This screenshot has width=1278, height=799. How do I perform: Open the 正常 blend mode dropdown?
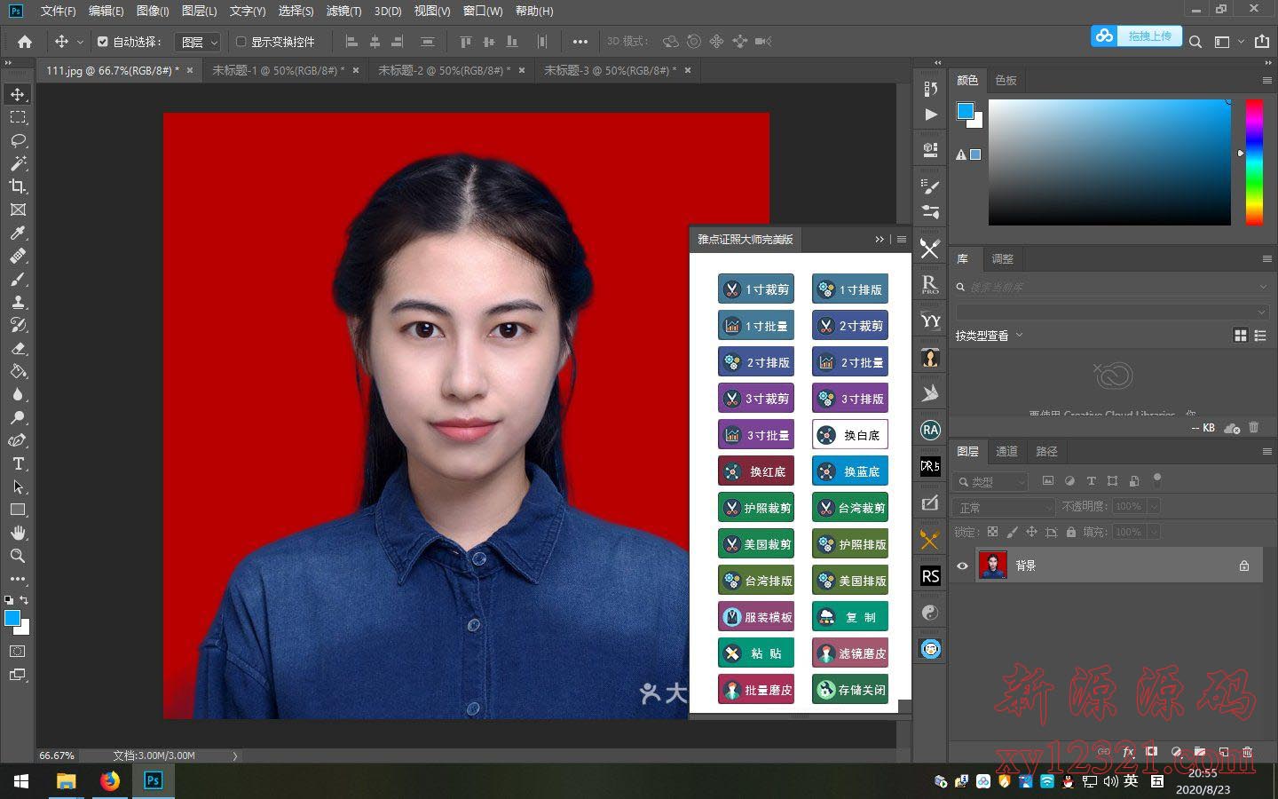tap(1005, 507)
